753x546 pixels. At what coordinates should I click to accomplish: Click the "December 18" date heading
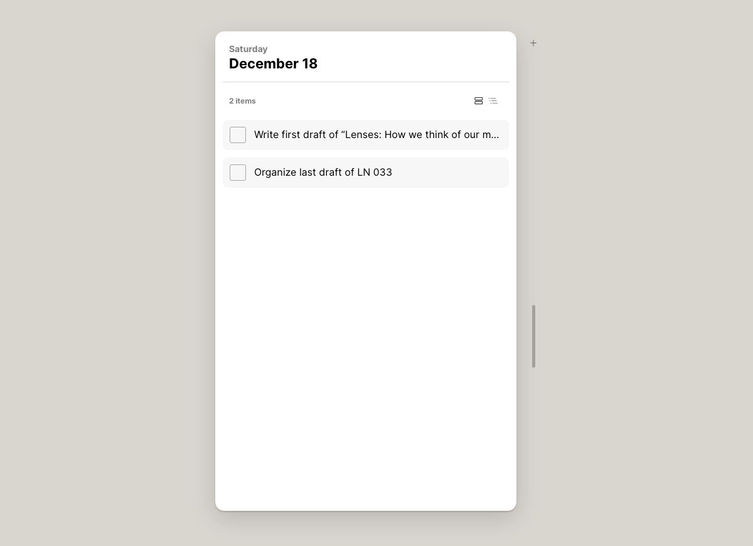point(273,63)
